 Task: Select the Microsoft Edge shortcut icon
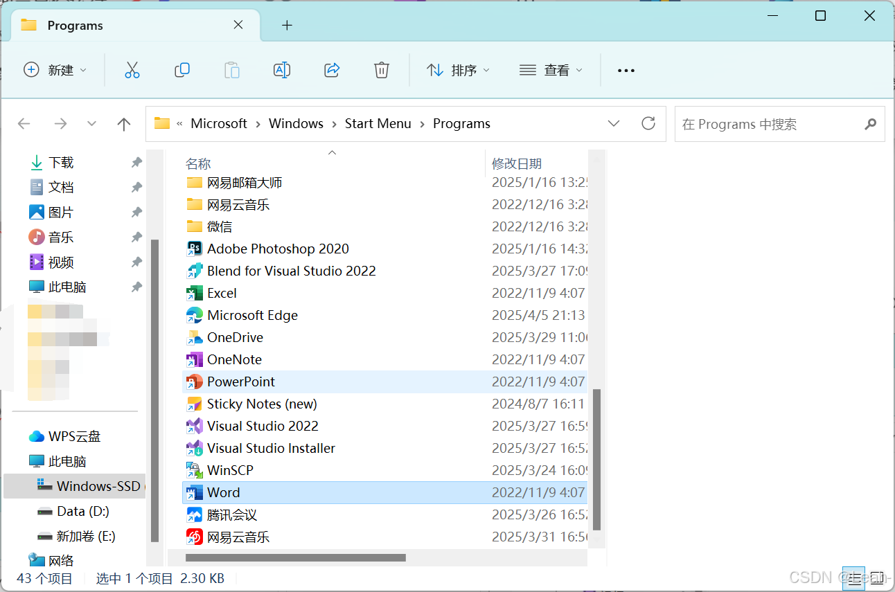coord(195,316)
